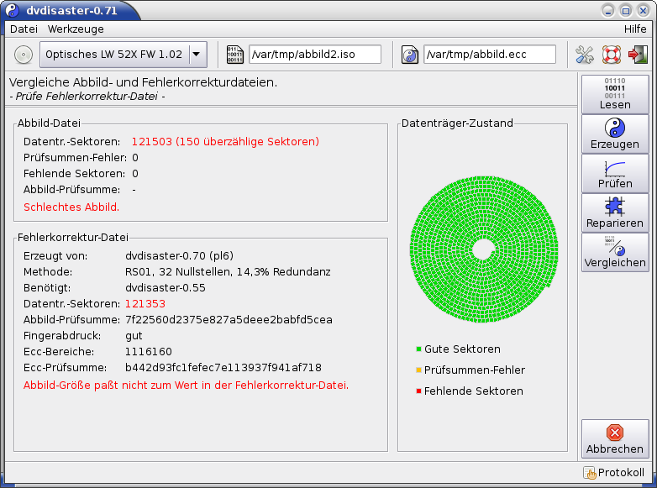The height and width of the screenshot is (488, 657).
Task: Click the value 'dvdisaster-0.55'
Action: [x=166, y=288]
